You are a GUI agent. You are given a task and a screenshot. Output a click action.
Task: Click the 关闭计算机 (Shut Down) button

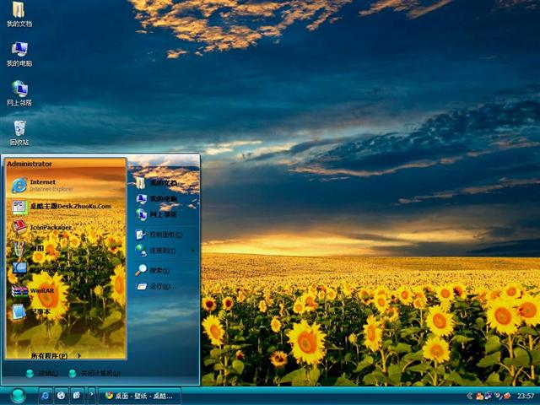point(94,373)
